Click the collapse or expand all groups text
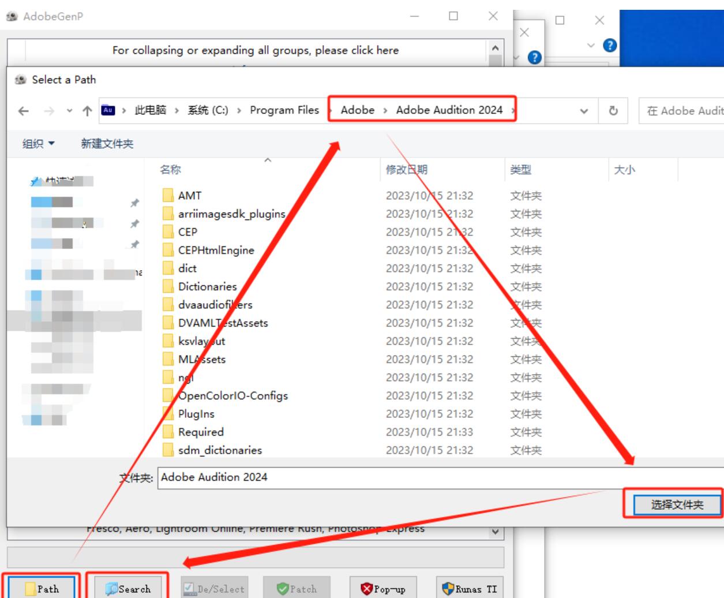This screenshot has height=598, width=724. tap(256, 50)
